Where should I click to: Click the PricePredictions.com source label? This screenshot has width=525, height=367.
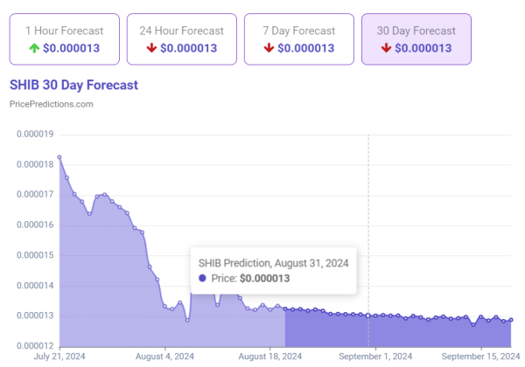tap(51, 104)
